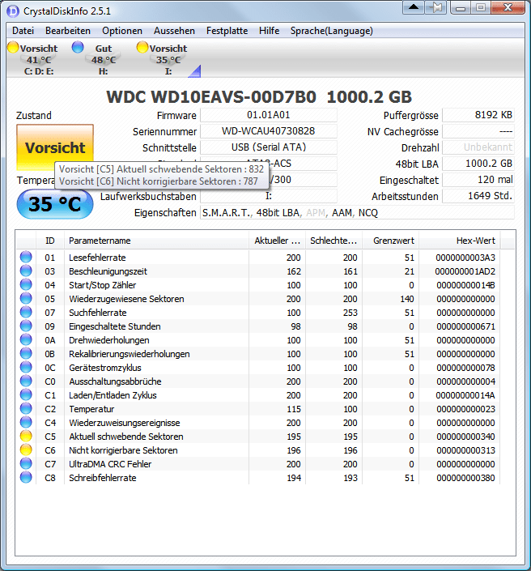531x571 pixels.
Task: Click hex value 000000001AD2 for Beschleunigungszeit
Action: pyautogui.click(x=465, y=271)
